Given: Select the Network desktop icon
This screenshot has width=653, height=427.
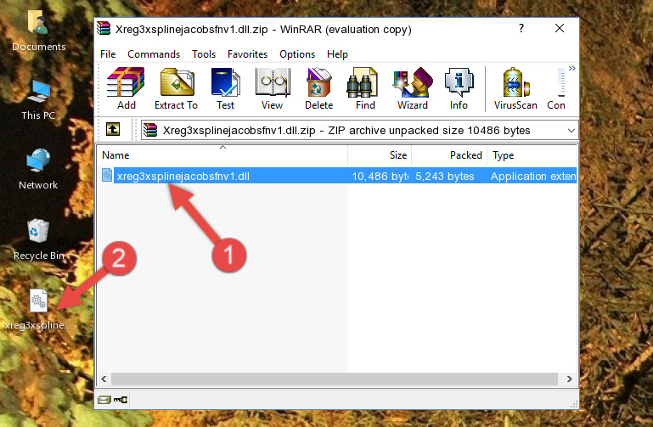Looking at the screenshot, I should (x=38, y=170).
